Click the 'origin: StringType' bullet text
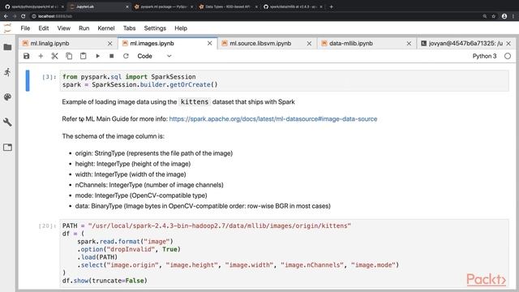 point(153,153)
